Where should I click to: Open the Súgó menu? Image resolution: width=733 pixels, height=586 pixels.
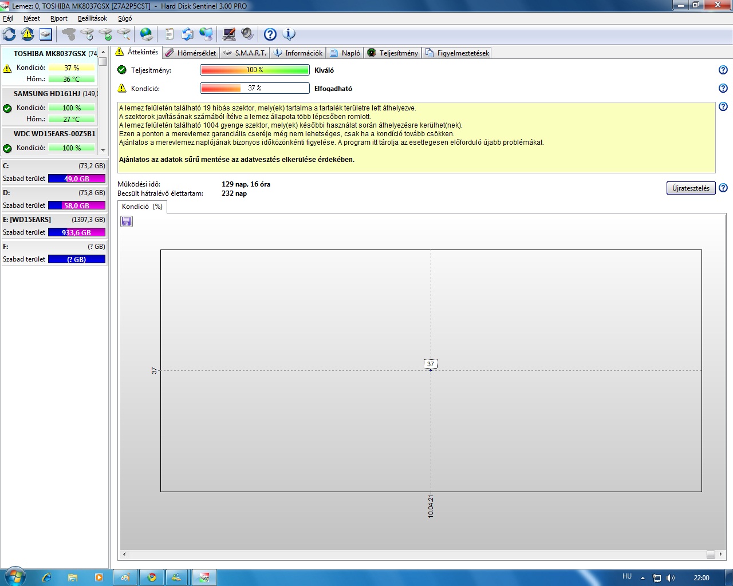click(125, 18)
